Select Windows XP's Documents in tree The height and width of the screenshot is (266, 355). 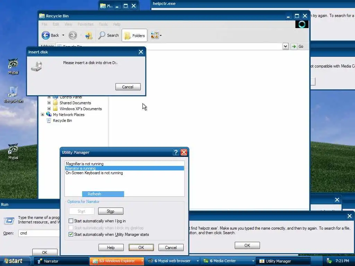tap(80, 109)
